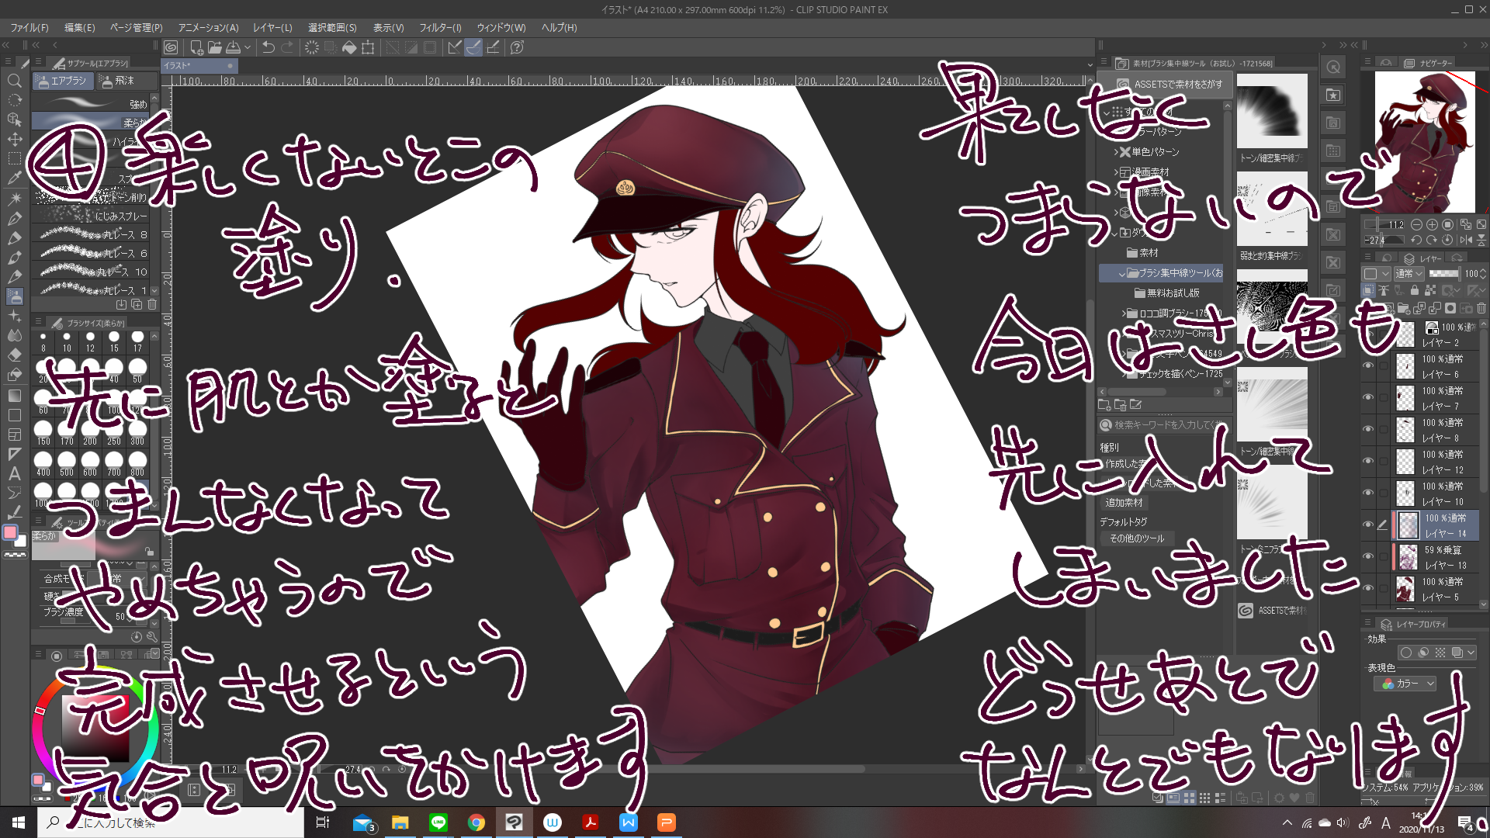Flip canvas horizontally in navigator

click(1466, 240)
